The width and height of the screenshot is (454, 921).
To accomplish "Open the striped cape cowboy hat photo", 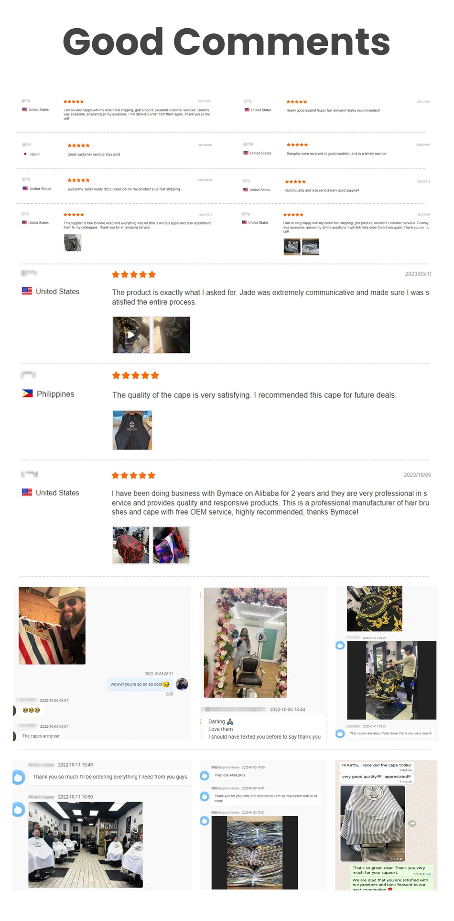I will point(52,625).
